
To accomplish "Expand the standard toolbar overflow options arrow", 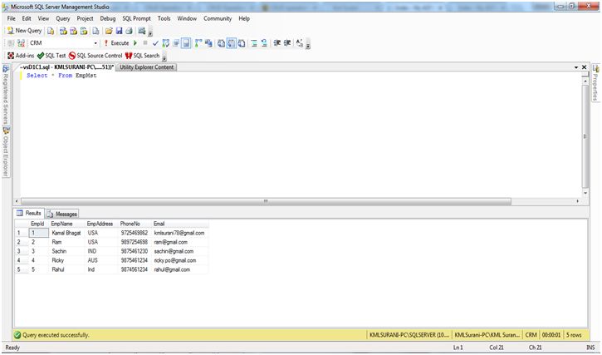I will pos(150,32).
